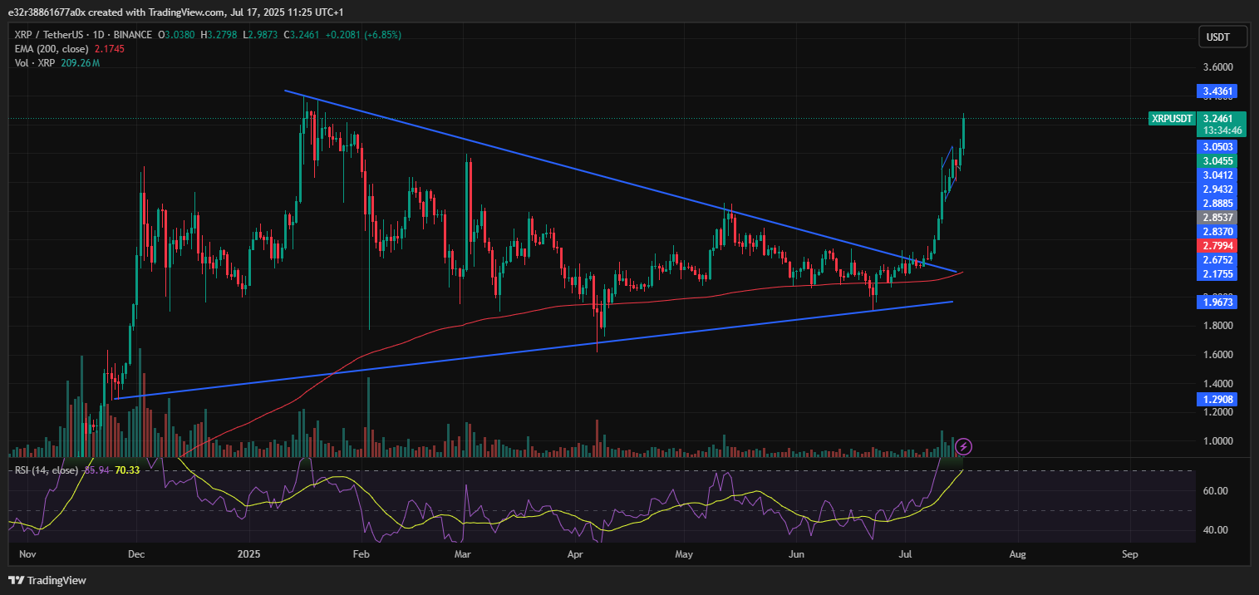This screenshot has height=595, width=1259.
Task: Click the 2025 label on time axis
Action: (249, 553)
